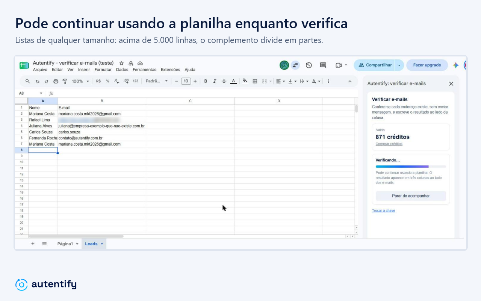Open the Extensões menu
481x301 pixels.
171,70
